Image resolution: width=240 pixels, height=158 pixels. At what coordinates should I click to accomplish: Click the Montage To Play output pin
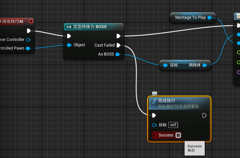point(209,18)
